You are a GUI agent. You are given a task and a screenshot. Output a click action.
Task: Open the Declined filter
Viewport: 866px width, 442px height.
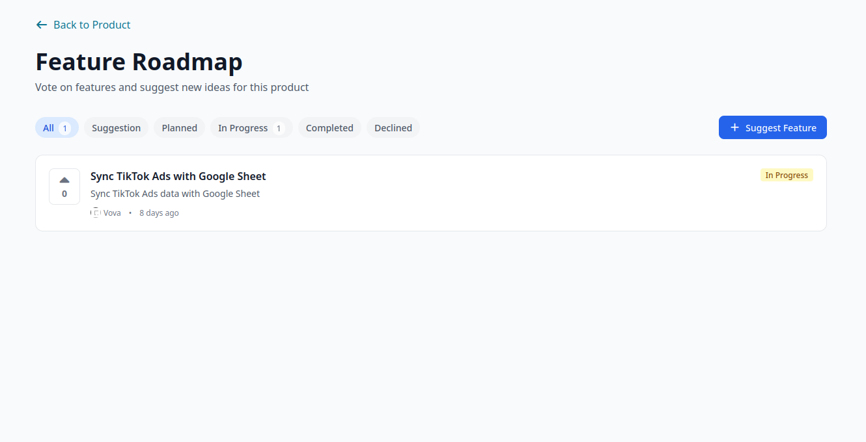click(x=393, y=127)
